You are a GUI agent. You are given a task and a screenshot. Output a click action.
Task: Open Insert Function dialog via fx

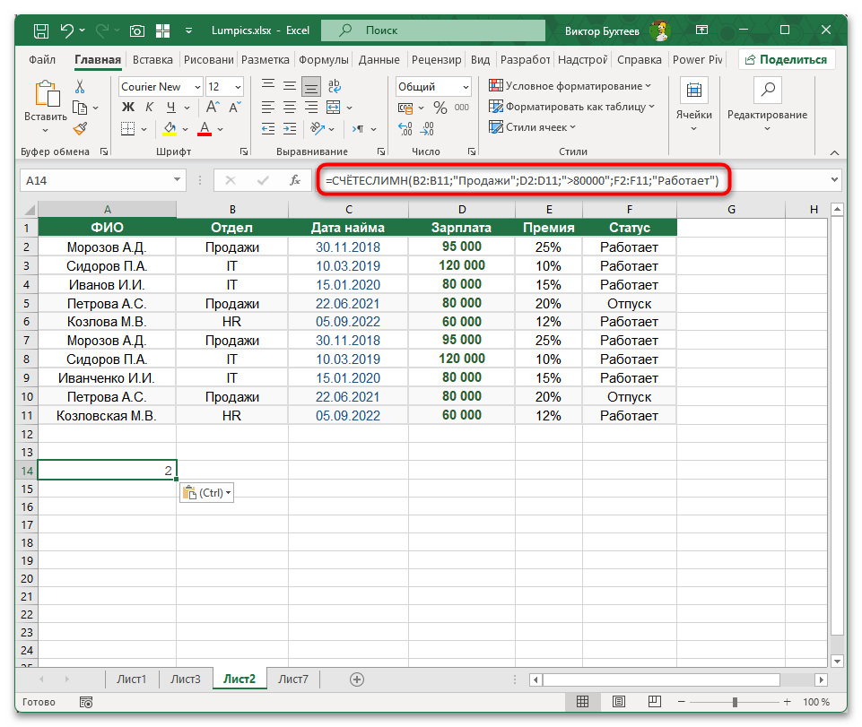pyautogui.click(x=295, y=180)
